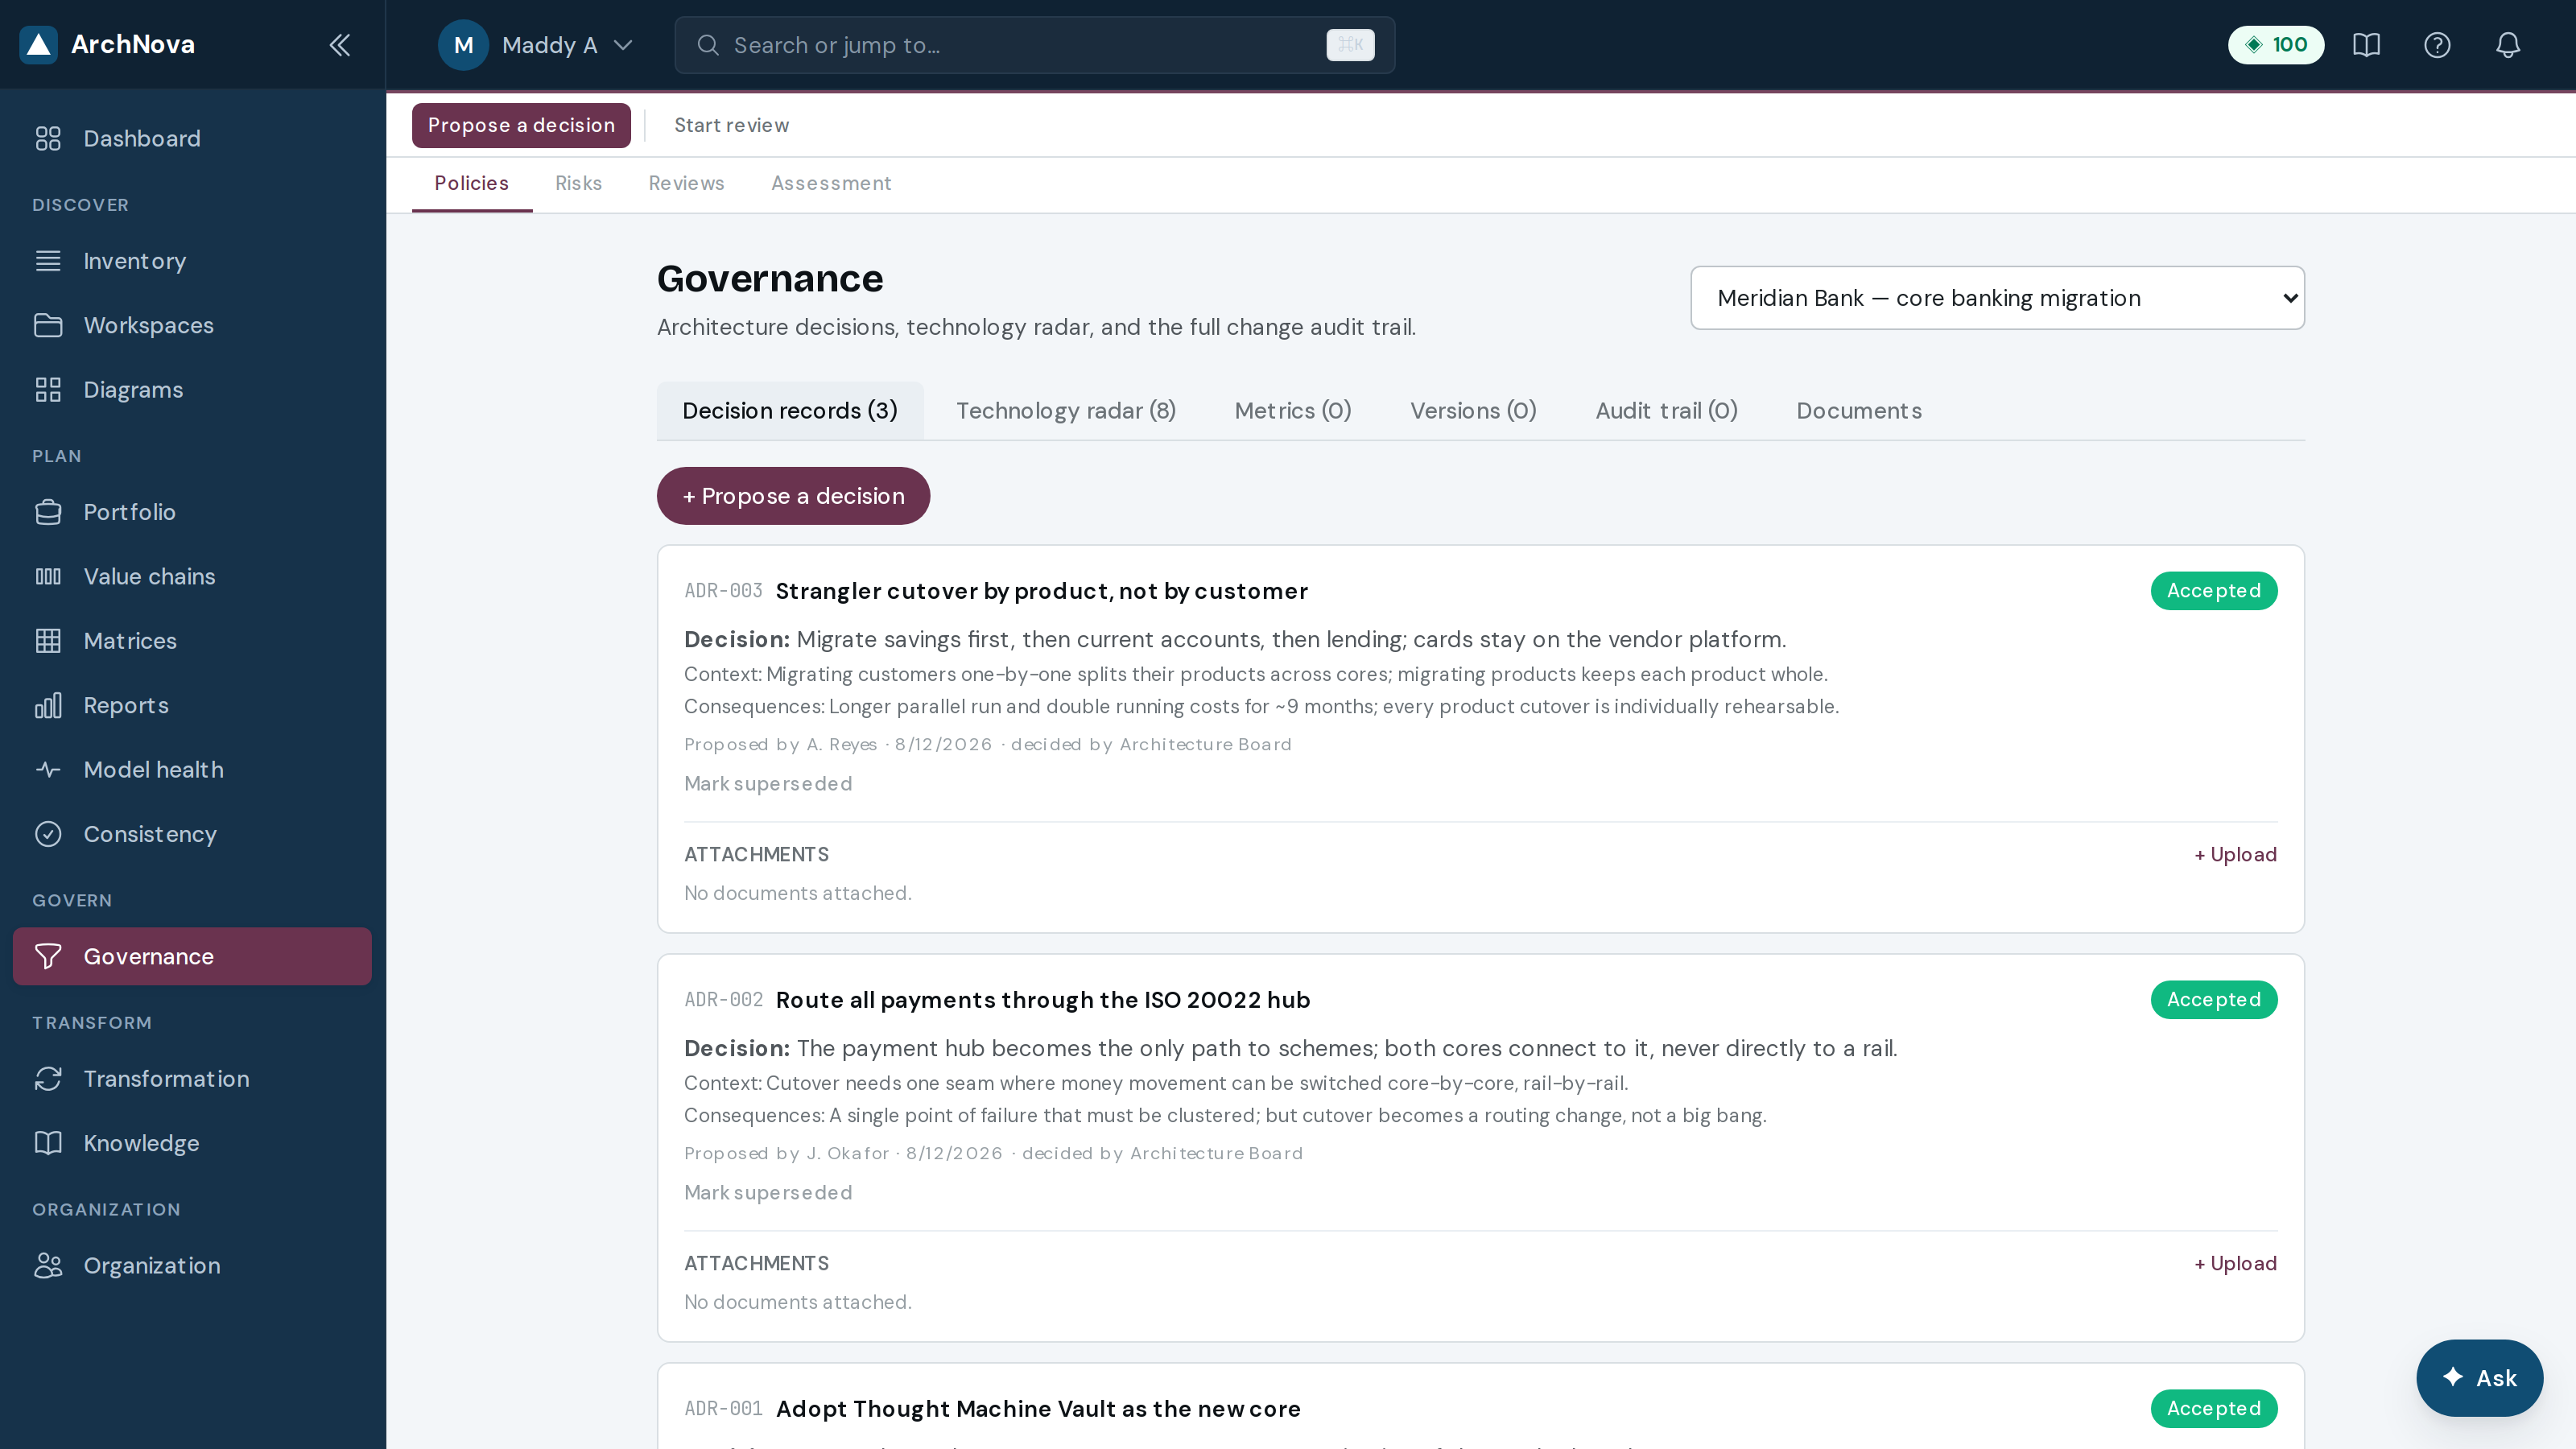
Task: Select the Versions (0) tab
Action: [1473, 411]
